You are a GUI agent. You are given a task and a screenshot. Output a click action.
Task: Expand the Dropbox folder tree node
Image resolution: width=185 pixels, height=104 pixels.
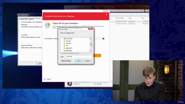pos(63,41)
